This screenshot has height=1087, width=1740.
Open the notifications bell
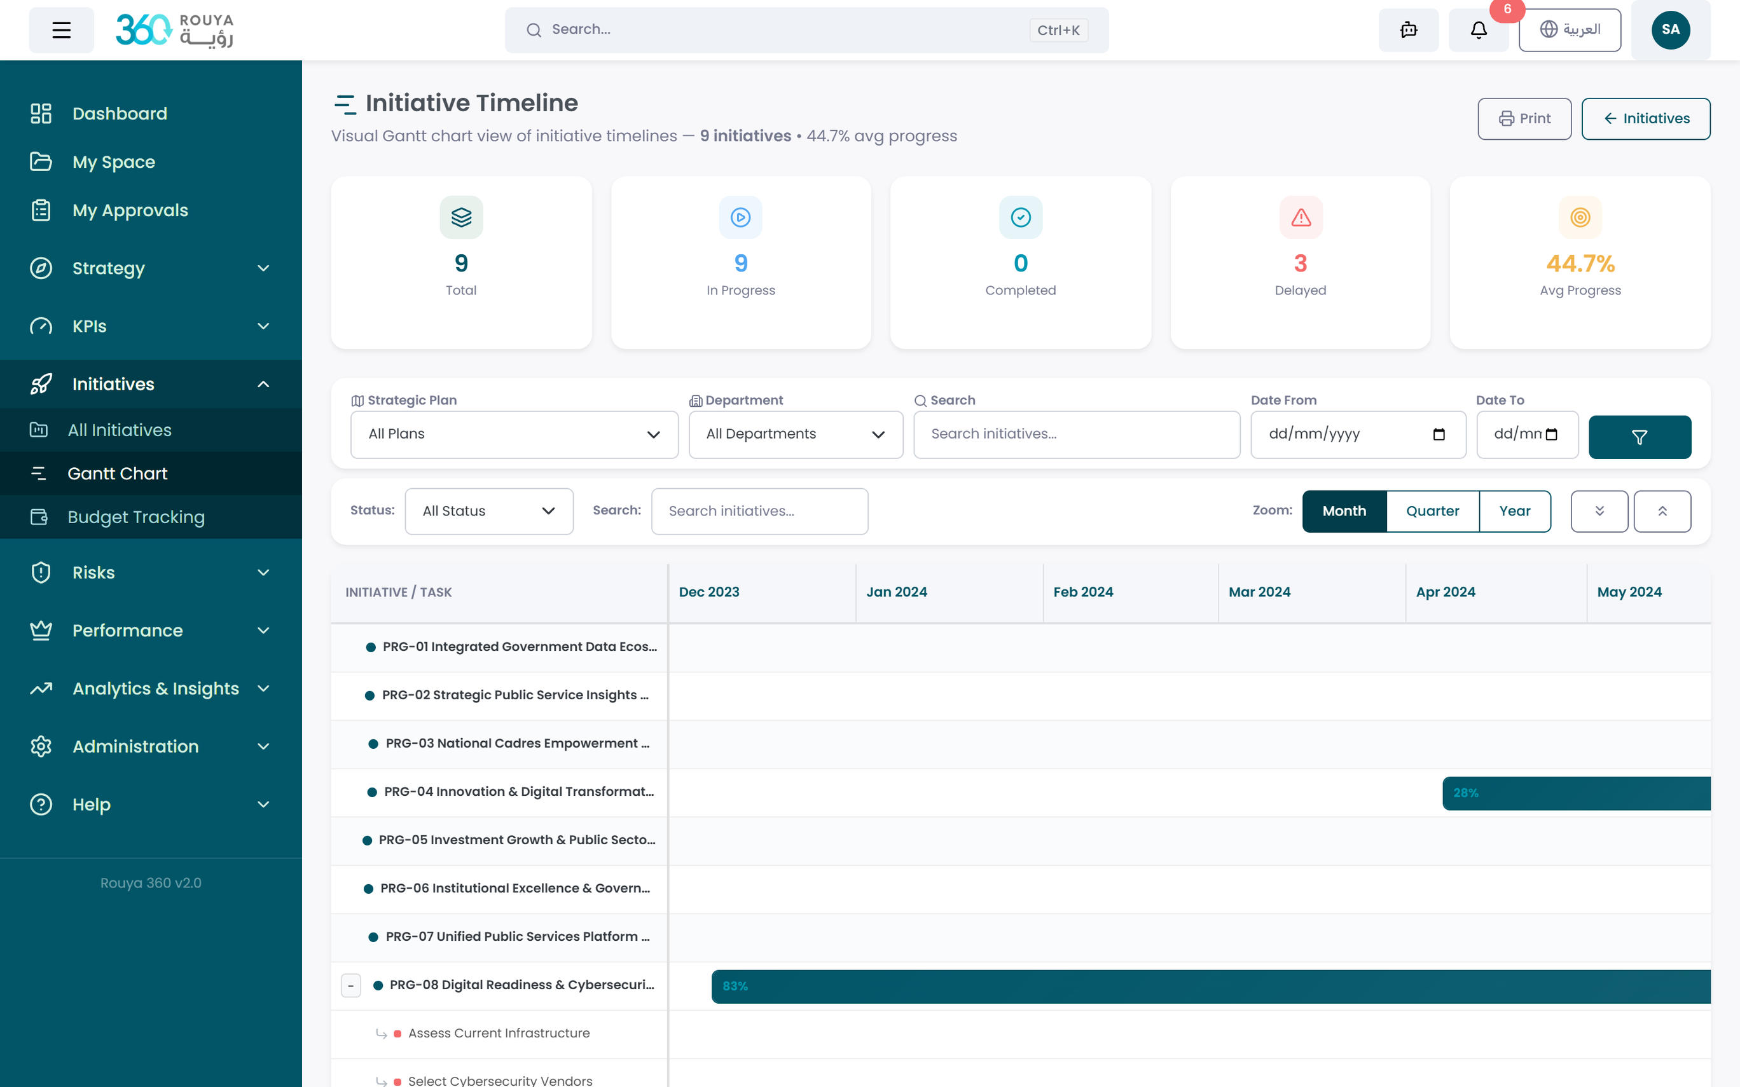point(1477,31)
